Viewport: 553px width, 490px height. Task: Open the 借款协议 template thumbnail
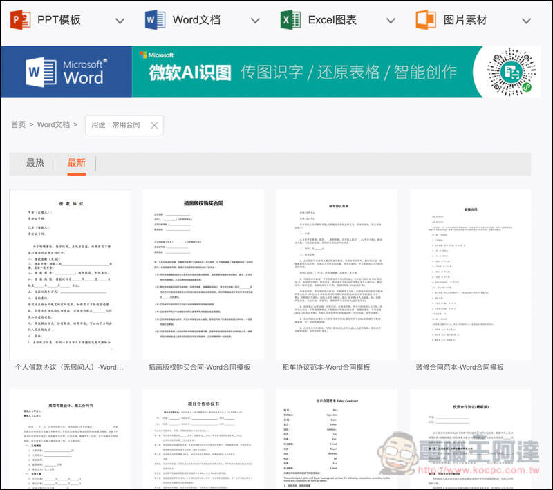(71, 274)
